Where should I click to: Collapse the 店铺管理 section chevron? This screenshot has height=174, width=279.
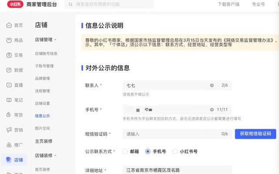pyautogui.click(x=55, y=40)
